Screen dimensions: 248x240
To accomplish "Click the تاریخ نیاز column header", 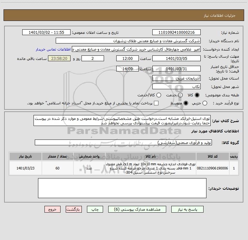I will [x=25, y=157].
